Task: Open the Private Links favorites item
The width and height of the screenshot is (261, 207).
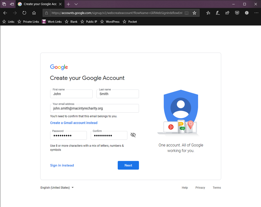Action: point(28,22)
